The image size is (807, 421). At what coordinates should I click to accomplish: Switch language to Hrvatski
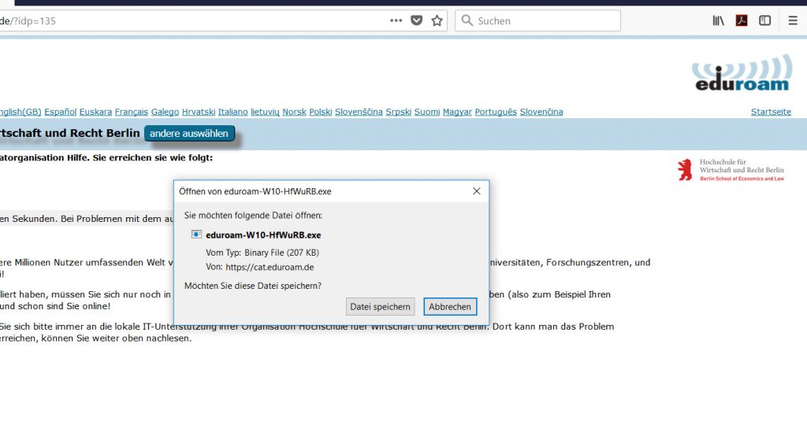(199, 112)
